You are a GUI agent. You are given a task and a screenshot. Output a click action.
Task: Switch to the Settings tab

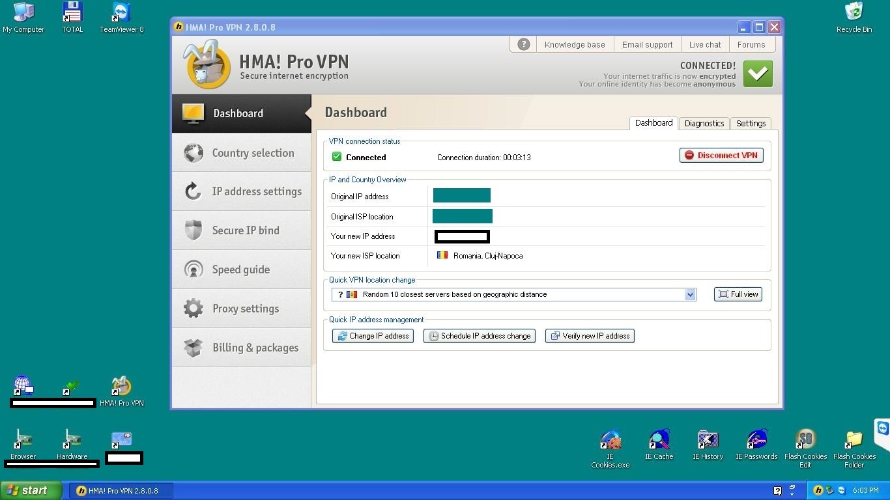[x=751, y=123]
